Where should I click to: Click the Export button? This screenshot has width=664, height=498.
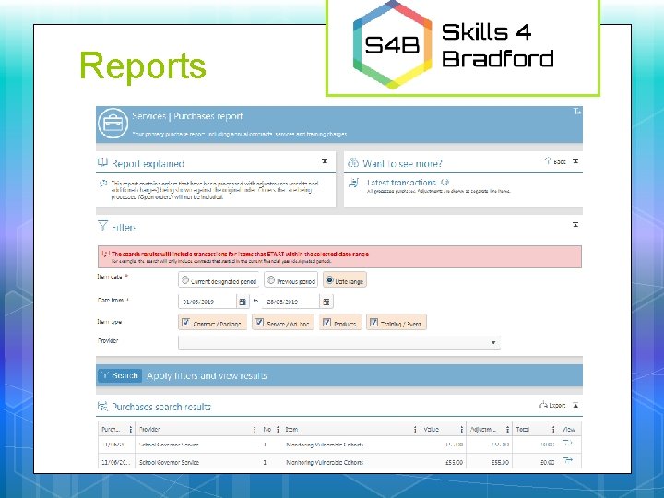(552, 405)
